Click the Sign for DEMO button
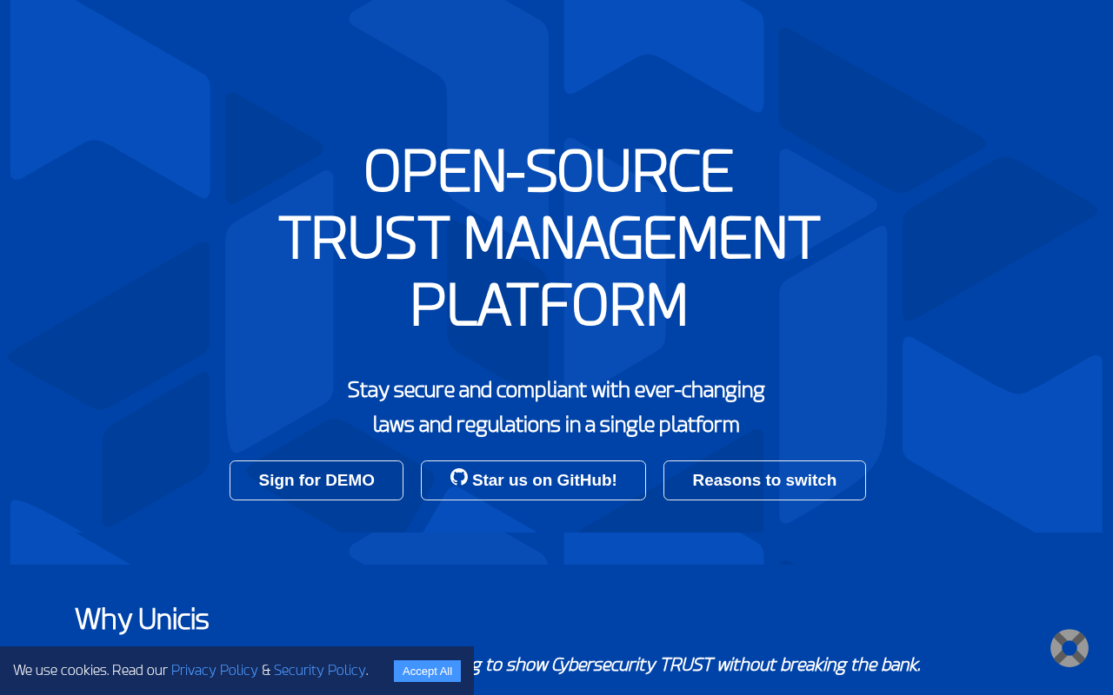This screenshot has width=1113, height=695. 317,480
